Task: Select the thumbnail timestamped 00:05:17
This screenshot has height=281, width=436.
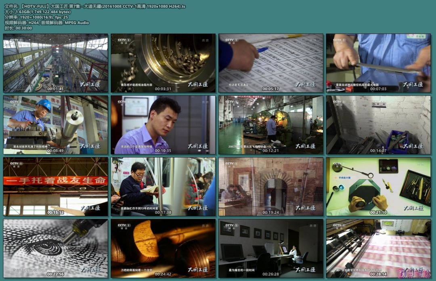Action: point(271,63)
